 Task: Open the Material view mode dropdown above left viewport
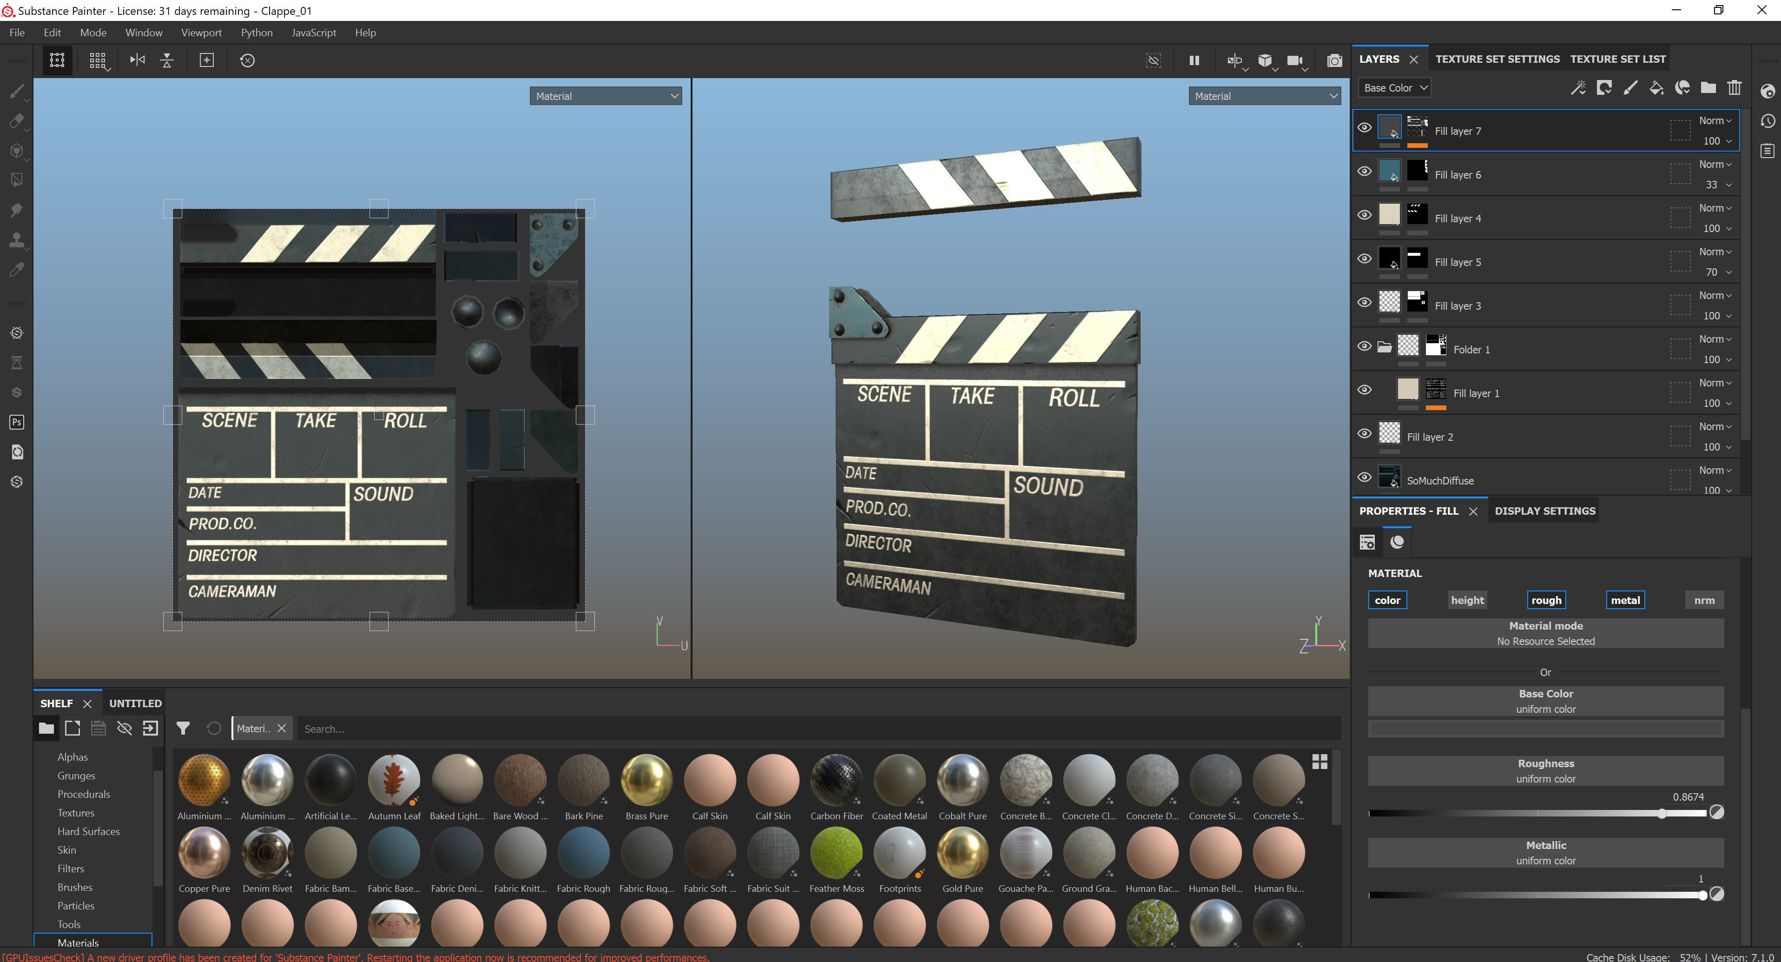[605, 95]
